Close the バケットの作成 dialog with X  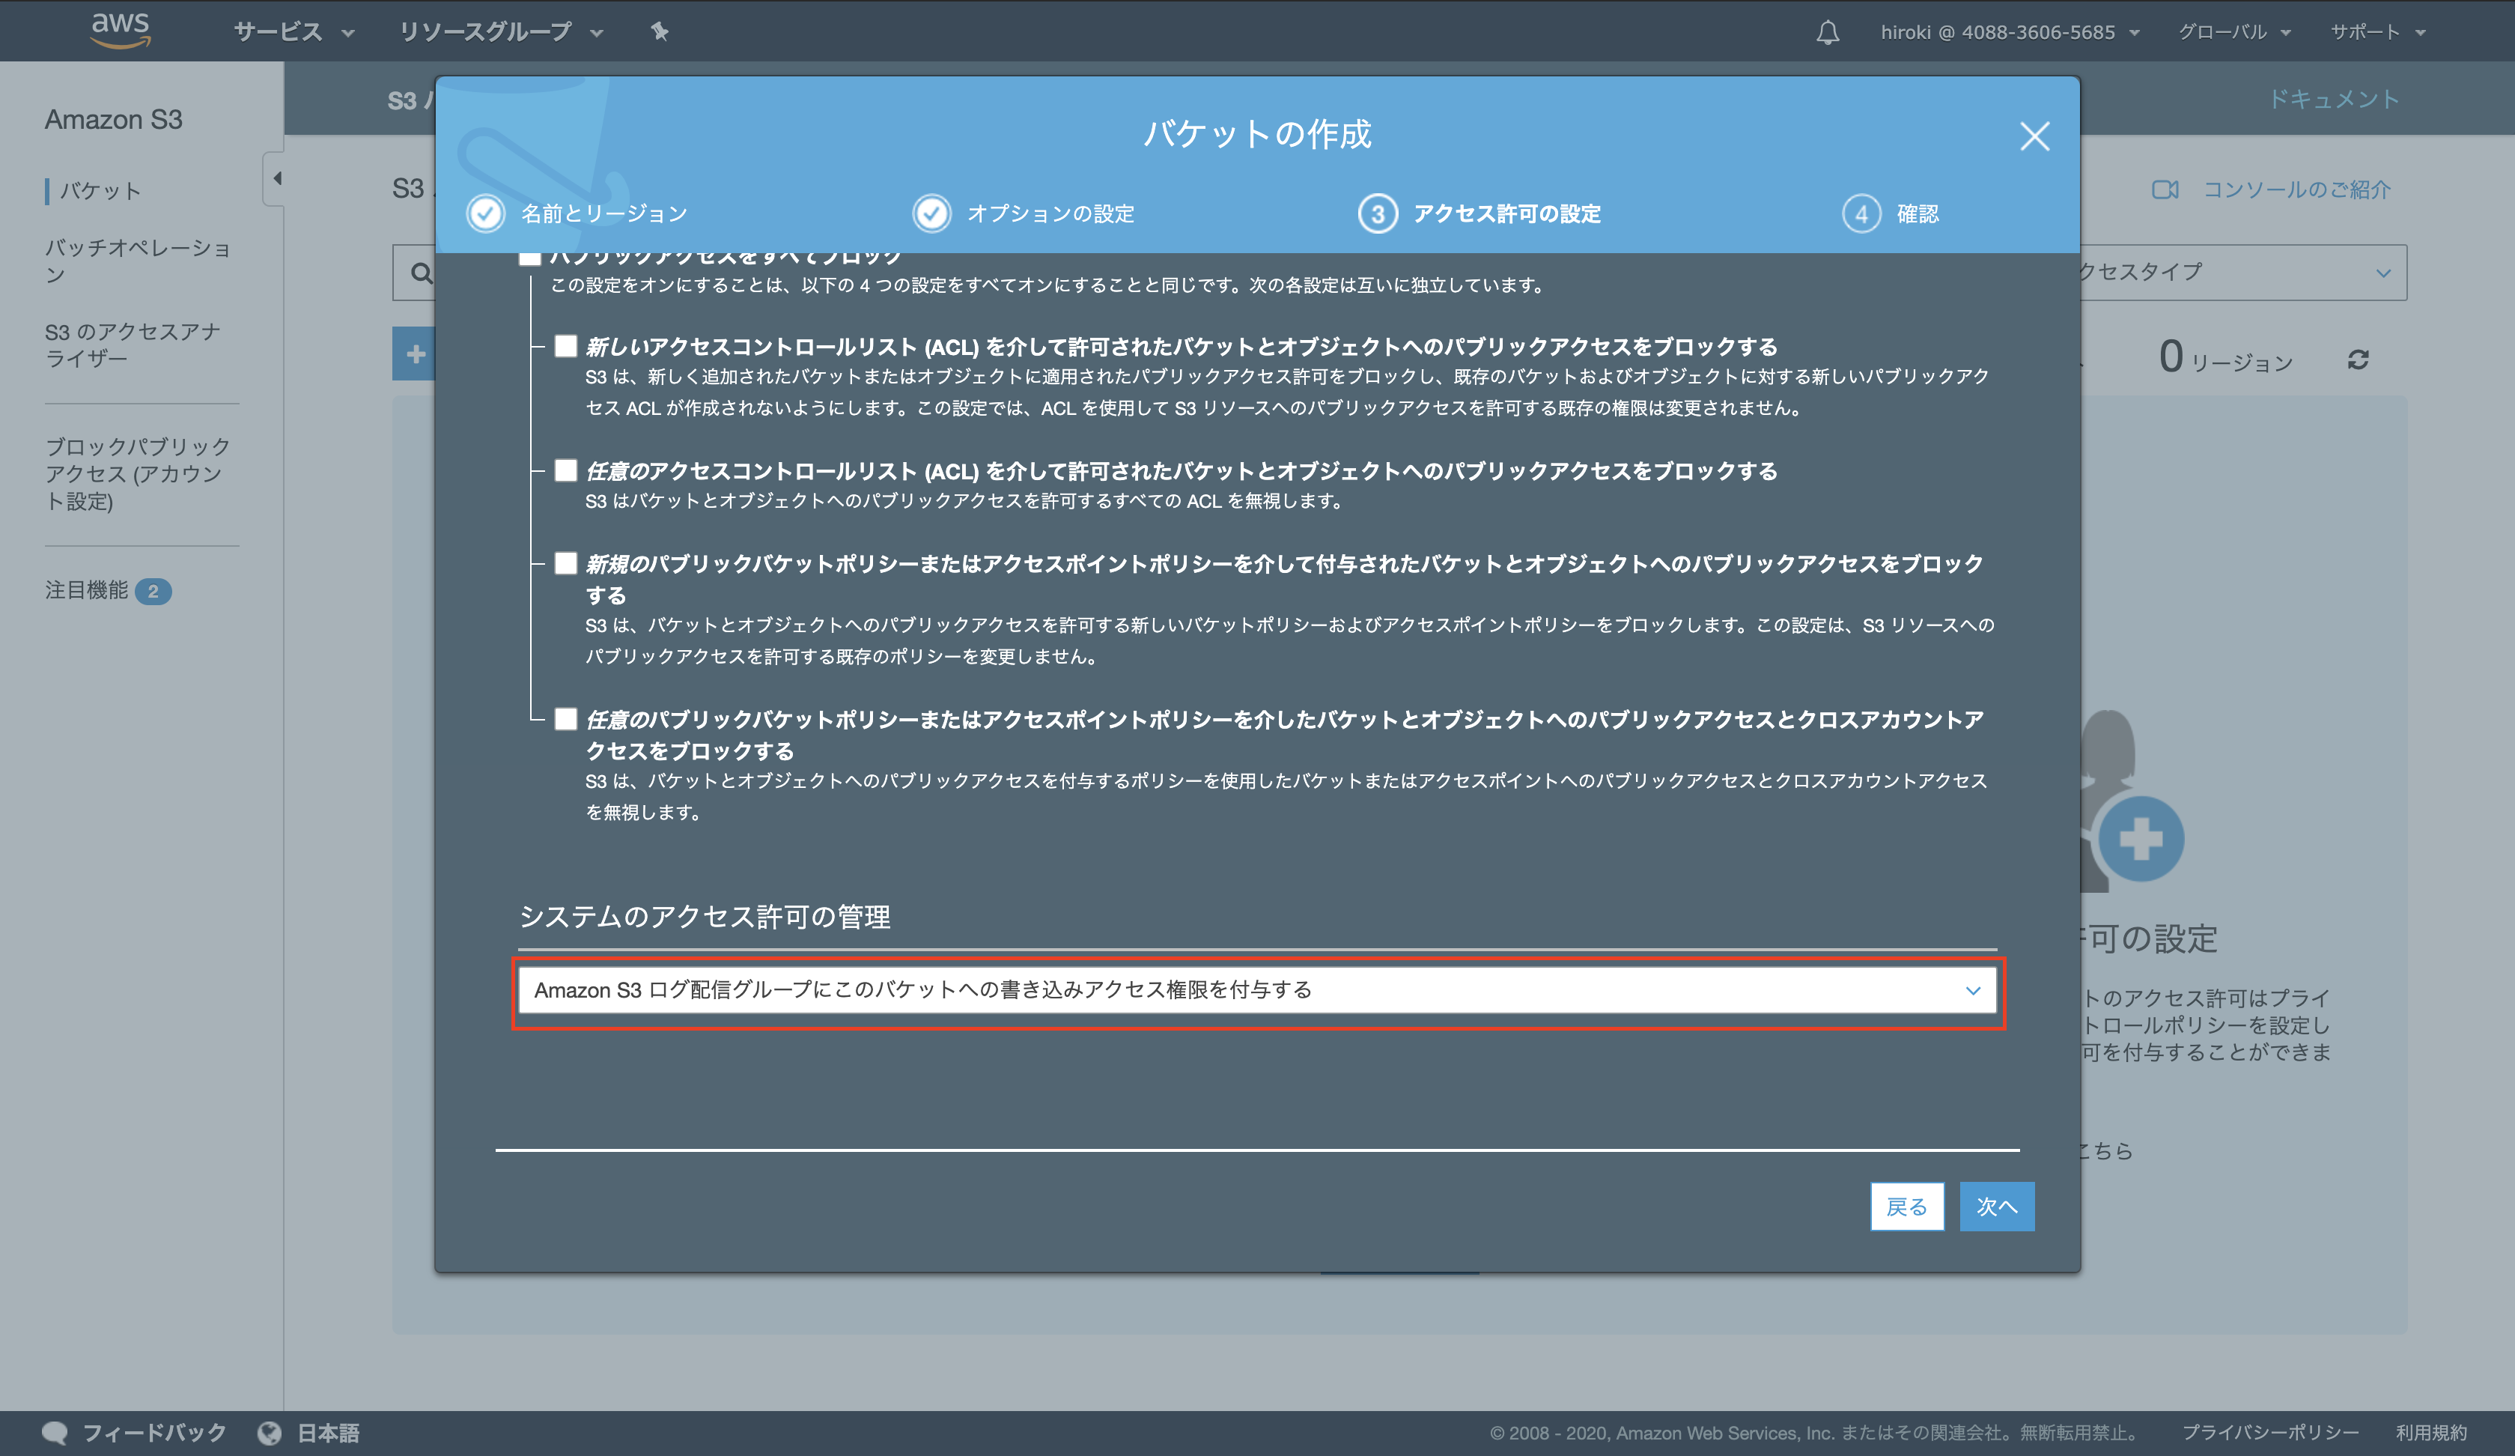tap(2034, 137)
